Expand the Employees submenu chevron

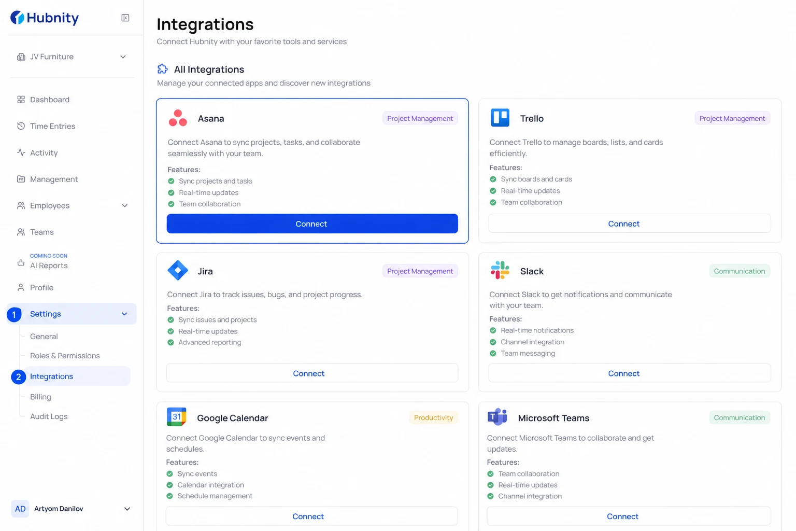[x=124, y=206]
